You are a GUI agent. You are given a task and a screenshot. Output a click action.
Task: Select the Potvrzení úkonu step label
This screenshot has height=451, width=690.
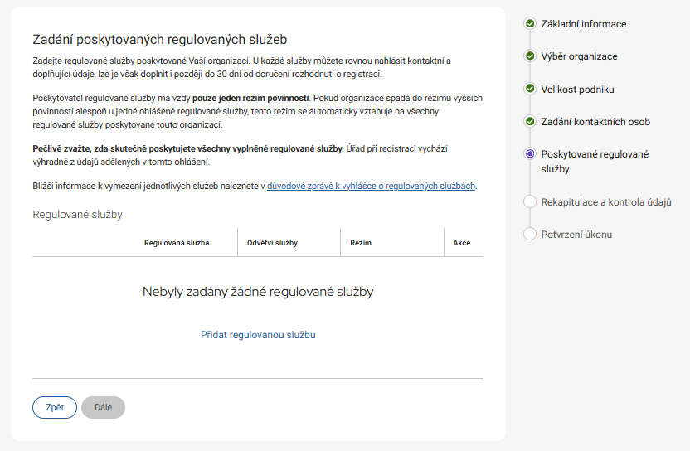click(576, 235)
